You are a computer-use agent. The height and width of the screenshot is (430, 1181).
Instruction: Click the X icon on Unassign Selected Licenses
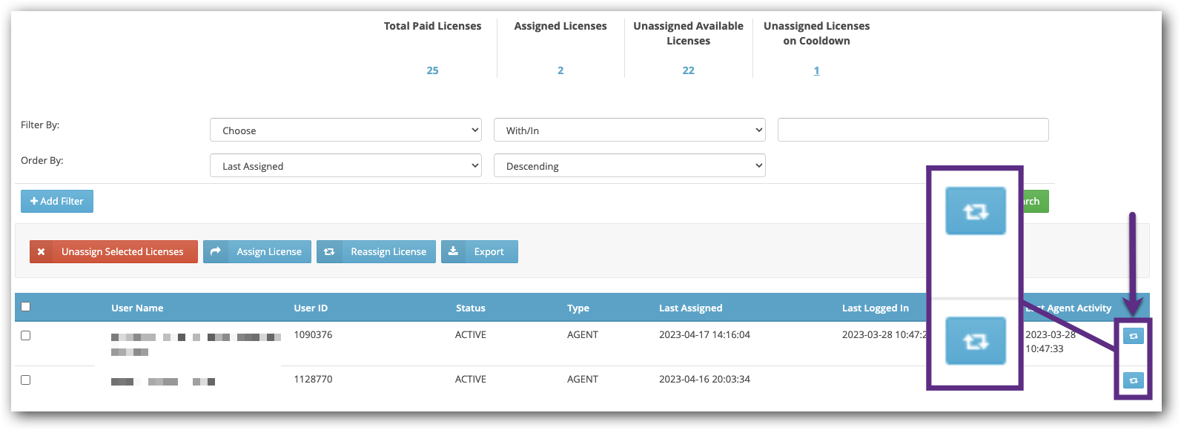click(42, 252)
